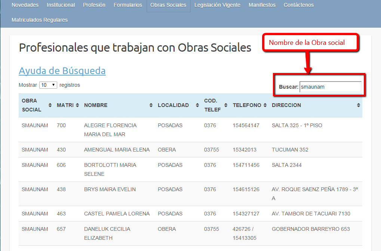This screenshot has width=381, height=251.
Task: Open the Formularios menu
Action: [128, 5]
